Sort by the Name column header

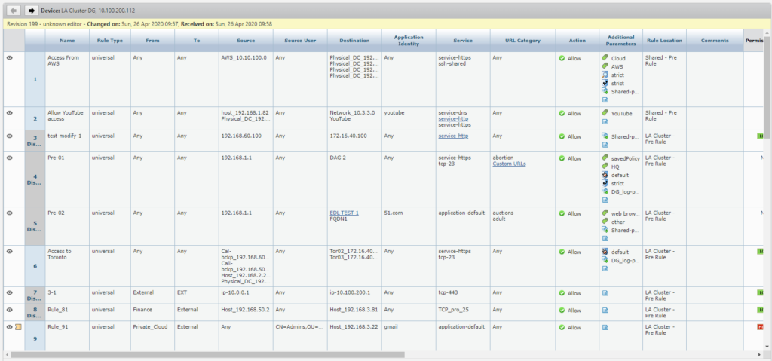[67, 41]
